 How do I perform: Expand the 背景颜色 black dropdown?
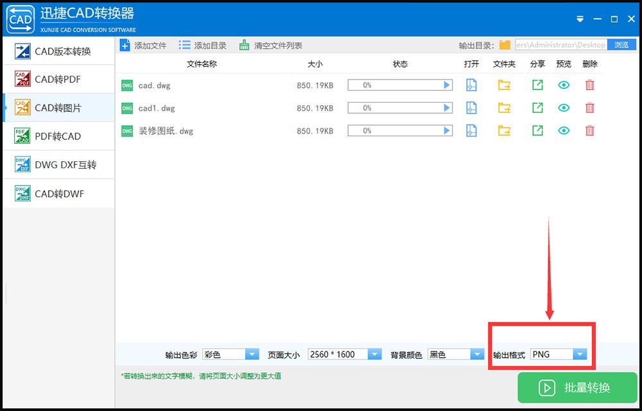477,354
